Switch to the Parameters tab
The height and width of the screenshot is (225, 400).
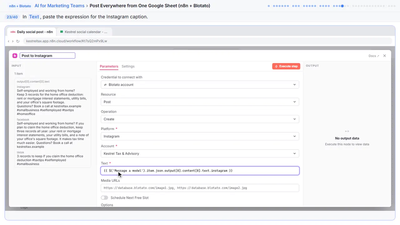109,66
